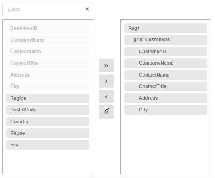This screenshot has width=215, height=178.
Task: Select Region in the available fields list
Action: point(48,98)
